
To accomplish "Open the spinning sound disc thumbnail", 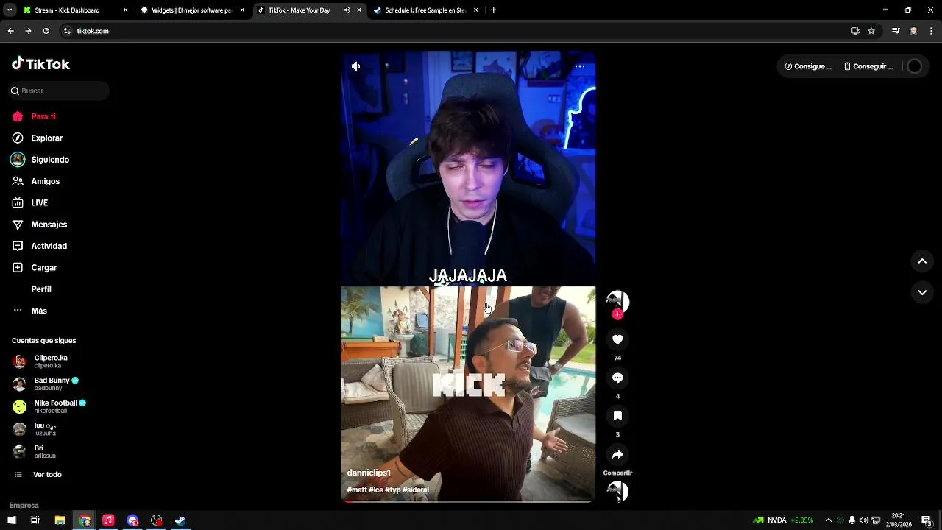I will (617, 491).
